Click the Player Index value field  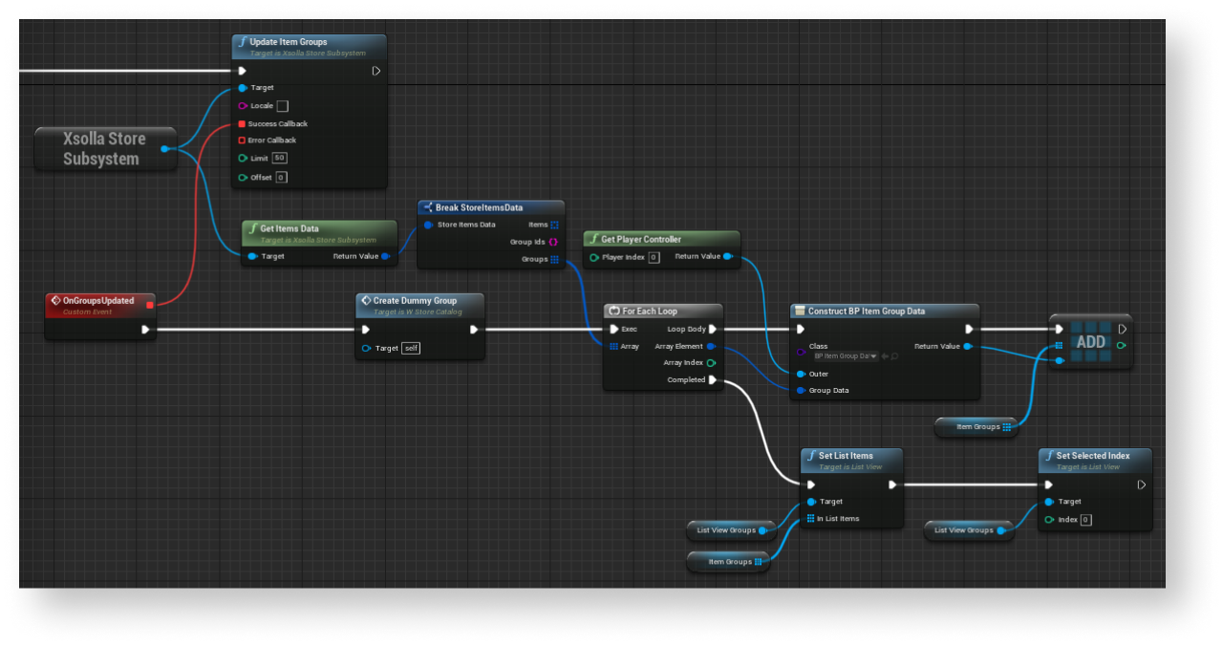pyautogui.click(x=654, y=257)
